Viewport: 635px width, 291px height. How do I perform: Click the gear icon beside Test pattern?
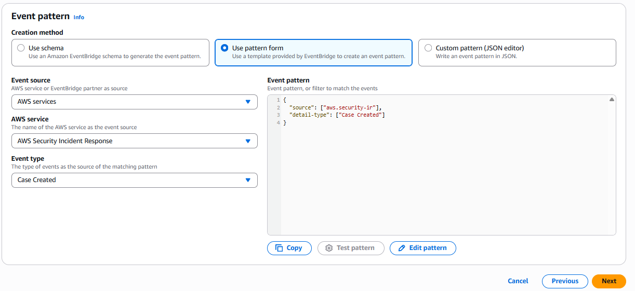point(328,248)
